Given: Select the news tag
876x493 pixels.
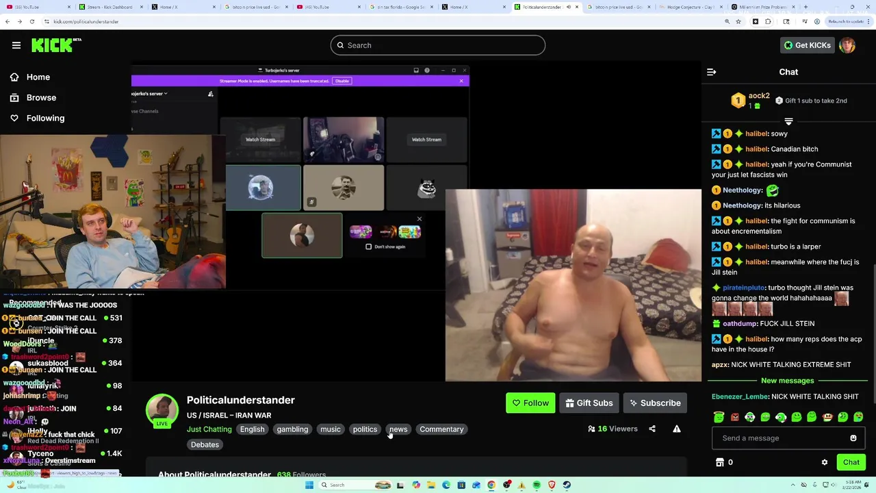Looking at the screenshot, I should point(398,429).
